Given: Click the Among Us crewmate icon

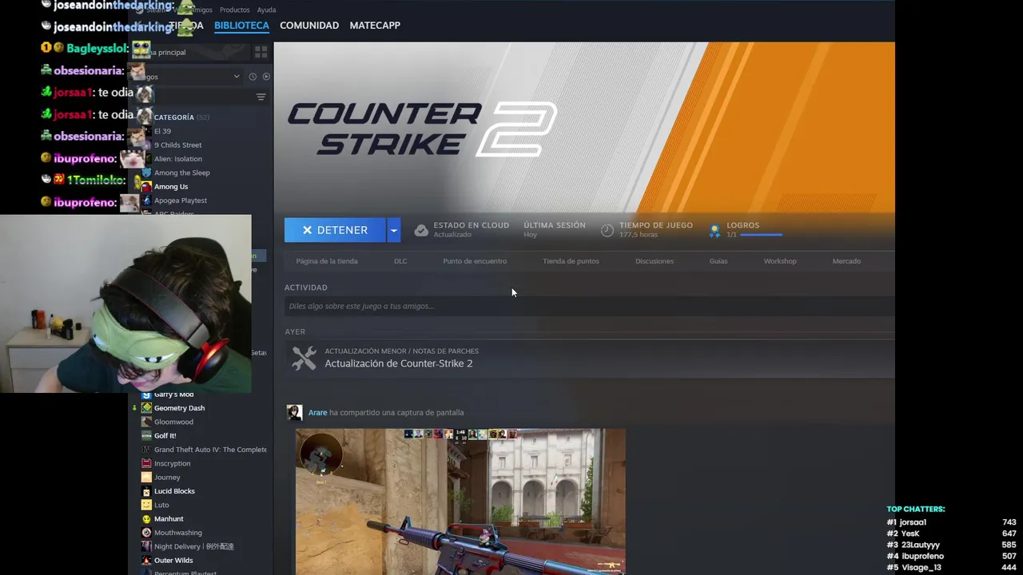Looking at the screenshot, I should (146, 187).
